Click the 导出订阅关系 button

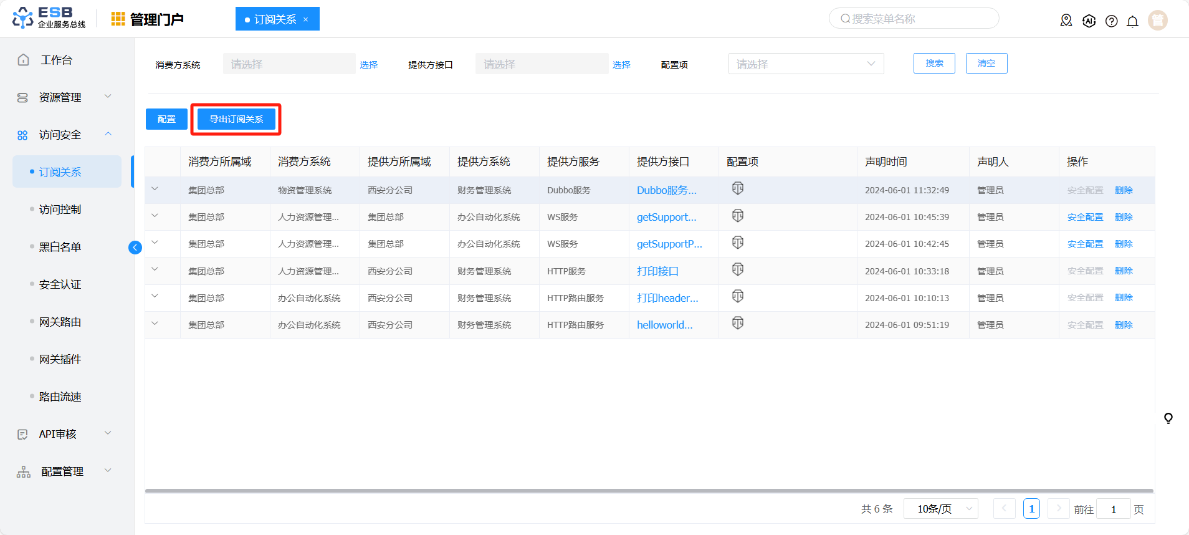pyautogui.click(x=236, y=119)
